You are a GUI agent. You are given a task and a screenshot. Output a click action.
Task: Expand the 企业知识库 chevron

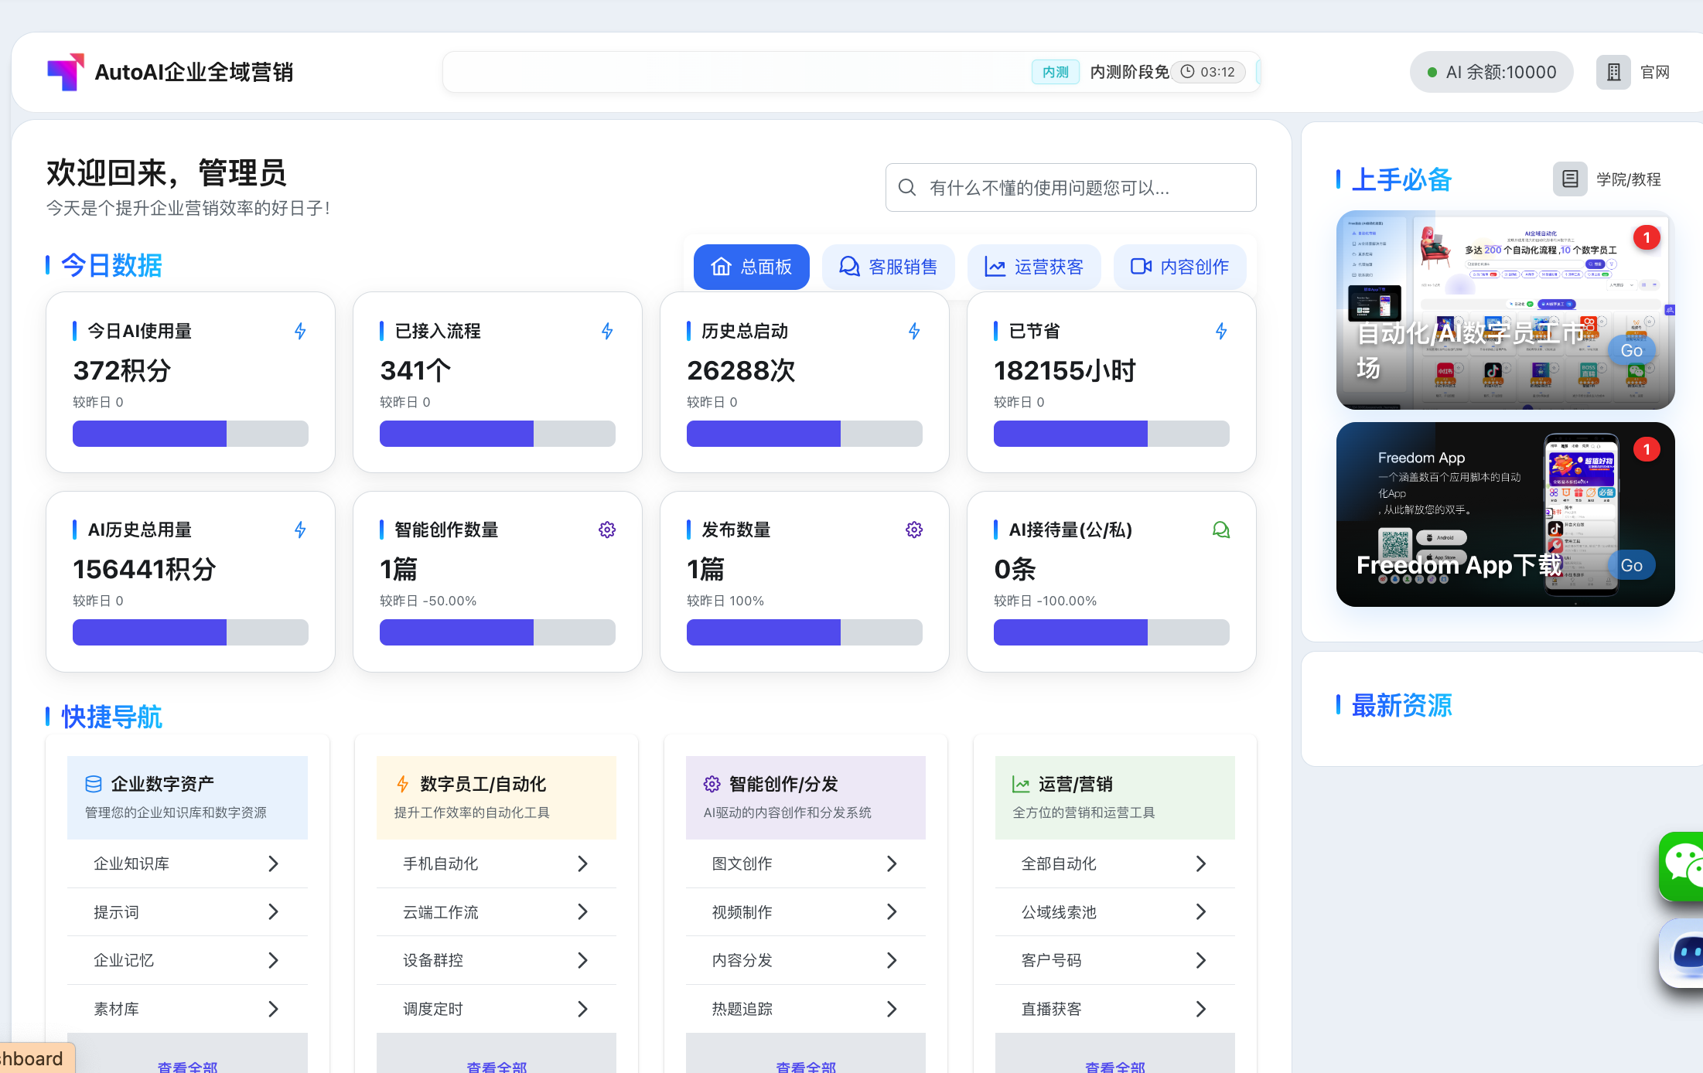click(273, 864)
